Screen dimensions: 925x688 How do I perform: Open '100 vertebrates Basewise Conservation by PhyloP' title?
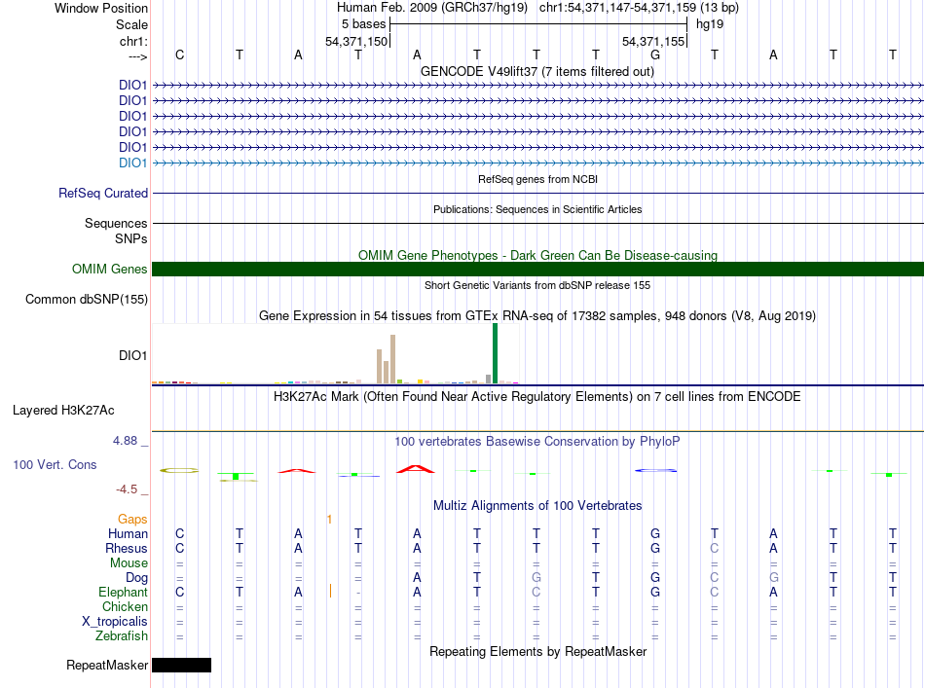pos(536,441)
